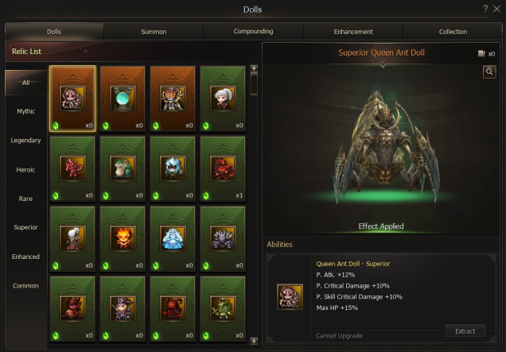Click the magnifier preview icon

tap(489, 72)
